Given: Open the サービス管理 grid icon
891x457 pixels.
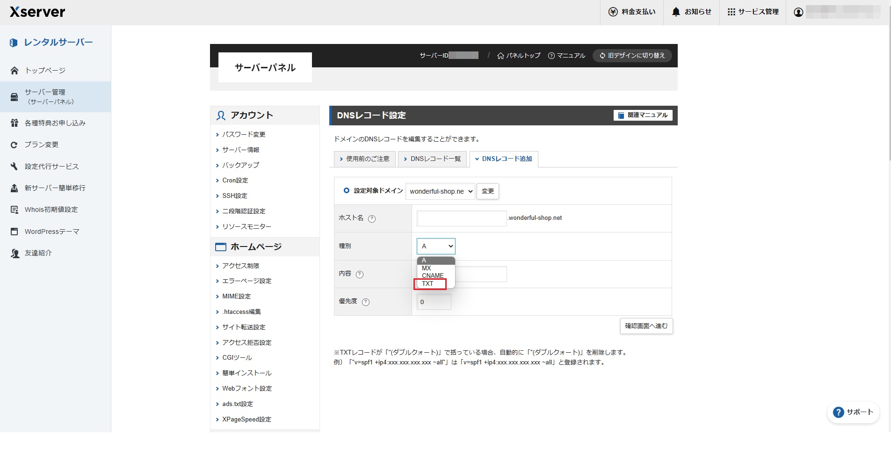Looking at the screenshot, I should (x=731, y=12).
